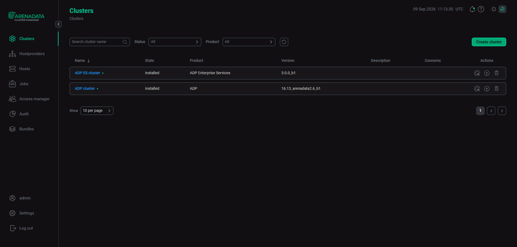Click the Arenadata Cluster Manager logo
517x247 pixels.
pyautogui.click(x=26, y=16)
